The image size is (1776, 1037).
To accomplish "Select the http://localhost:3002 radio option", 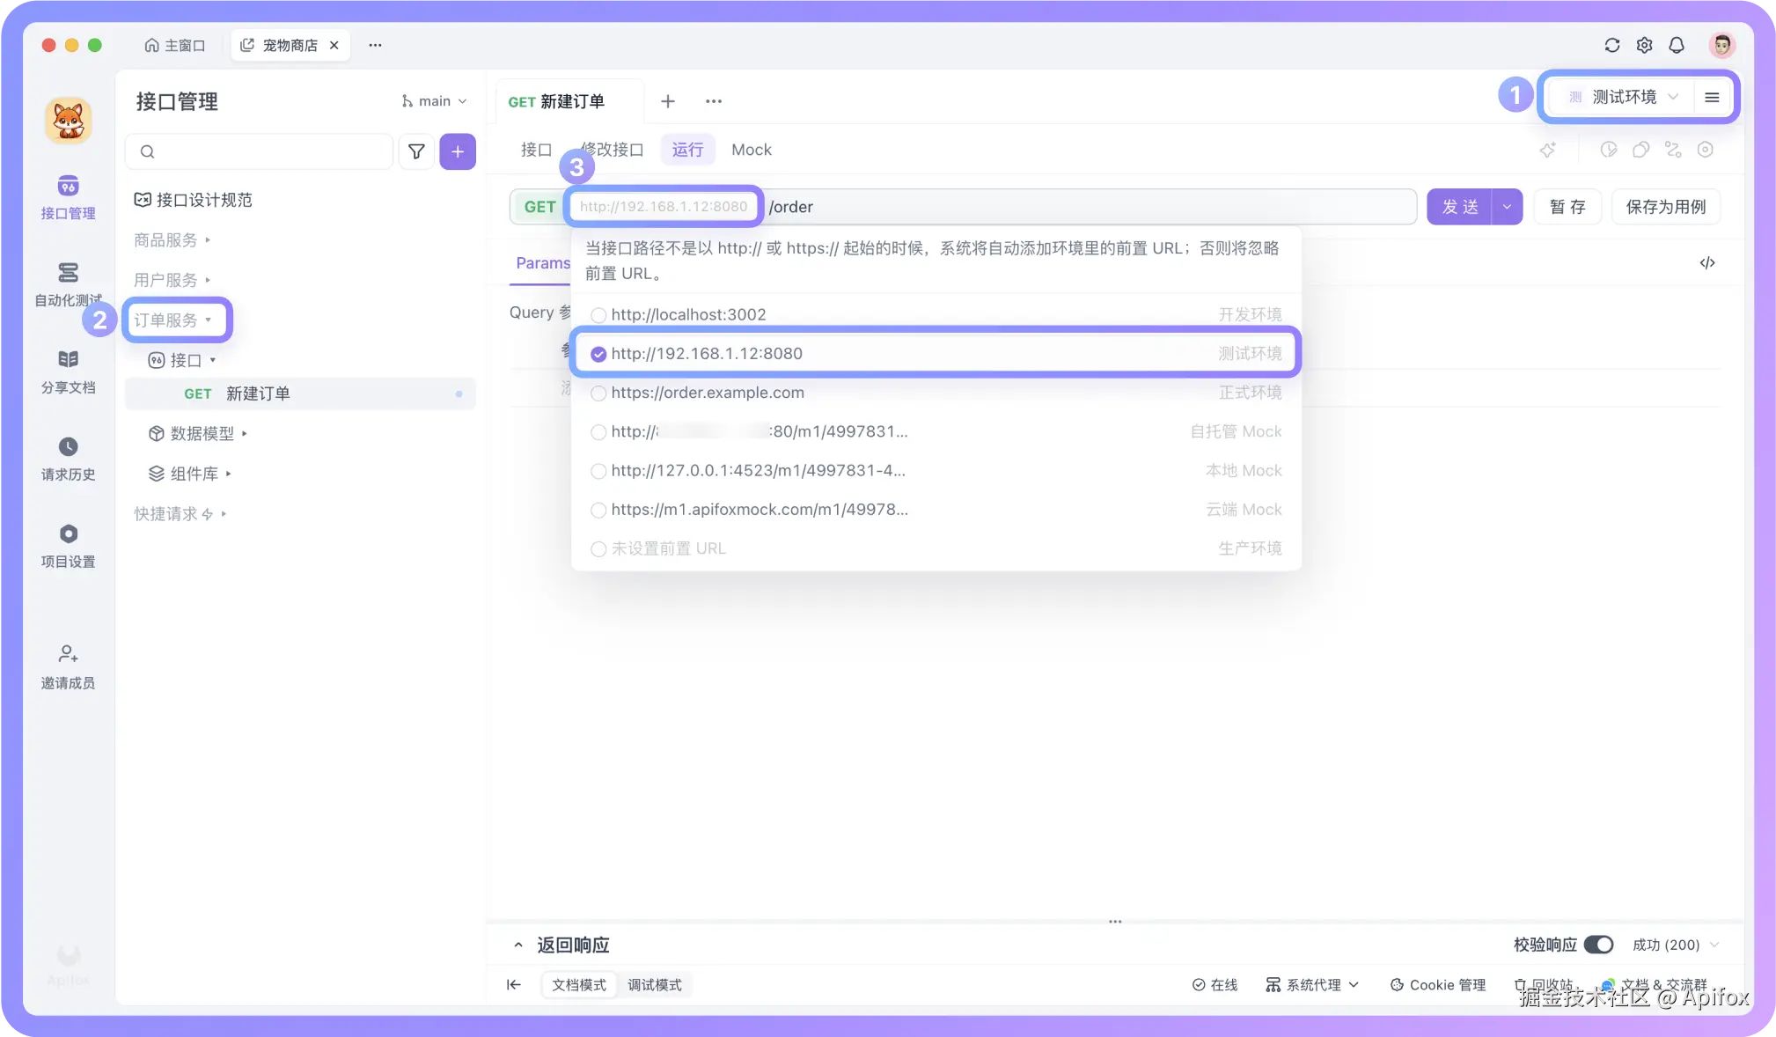I will click(x=598, y=315).
